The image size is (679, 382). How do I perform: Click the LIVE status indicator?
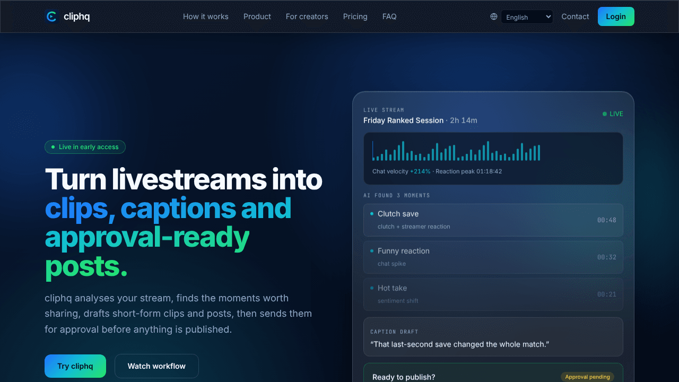point(613,114)
